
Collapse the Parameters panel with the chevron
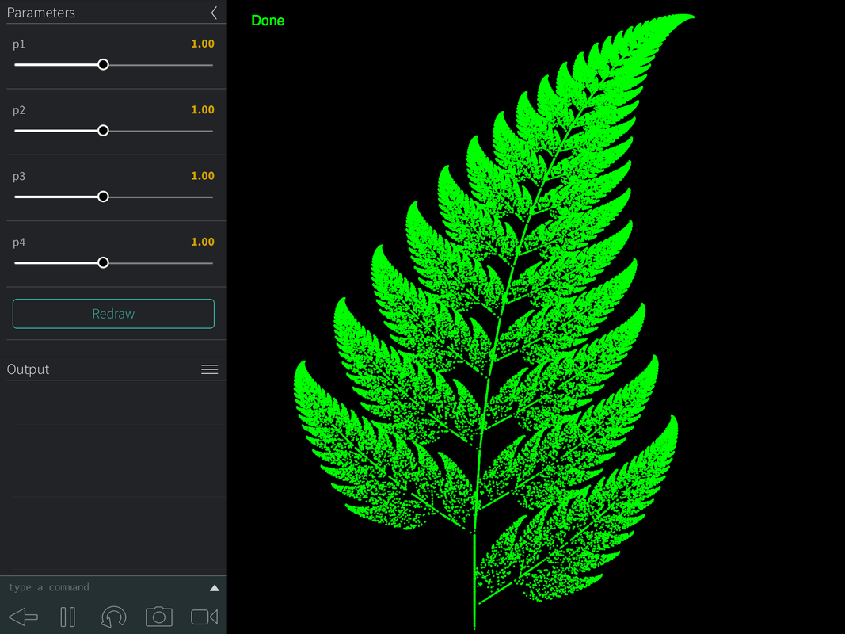[214, 13]
